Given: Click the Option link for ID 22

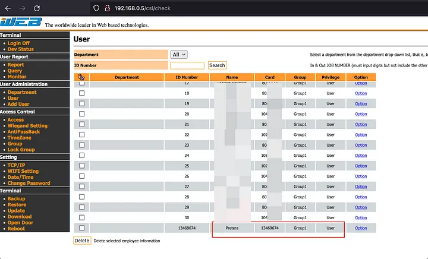Looking at the screenshot, I should (x=361, y=135).
